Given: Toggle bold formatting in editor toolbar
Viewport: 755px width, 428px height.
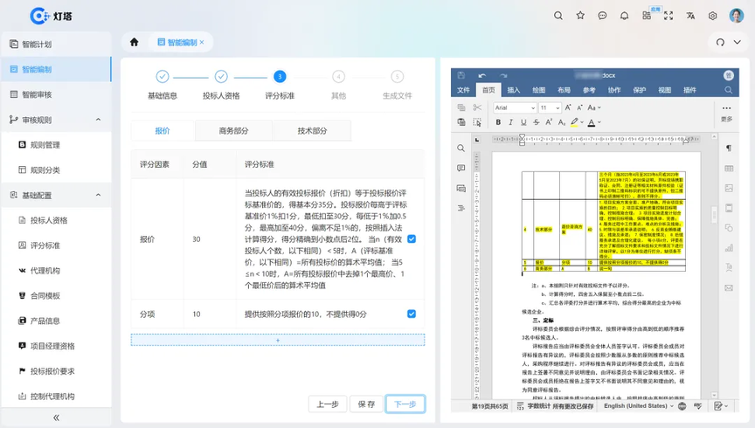Looking at the screenshot, I should 499,123.
